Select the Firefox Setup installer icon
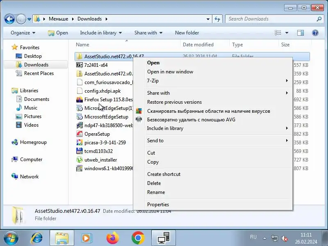328x246 pixels. 79,100
